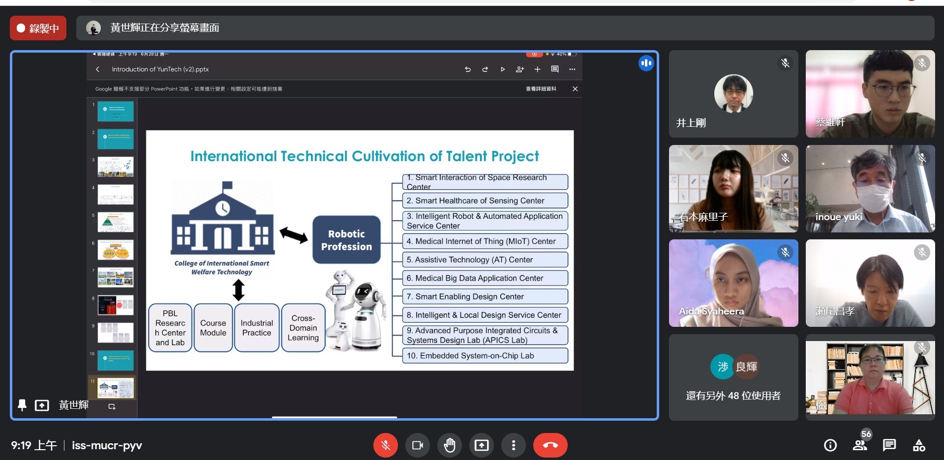Show the participants list
Screen dimensions: 944x460
coord(860,445)
